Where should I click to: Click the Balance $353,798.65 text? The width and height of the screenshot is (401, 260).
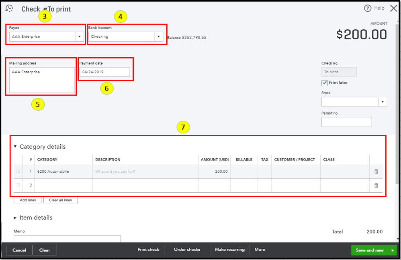click(187, 38)
